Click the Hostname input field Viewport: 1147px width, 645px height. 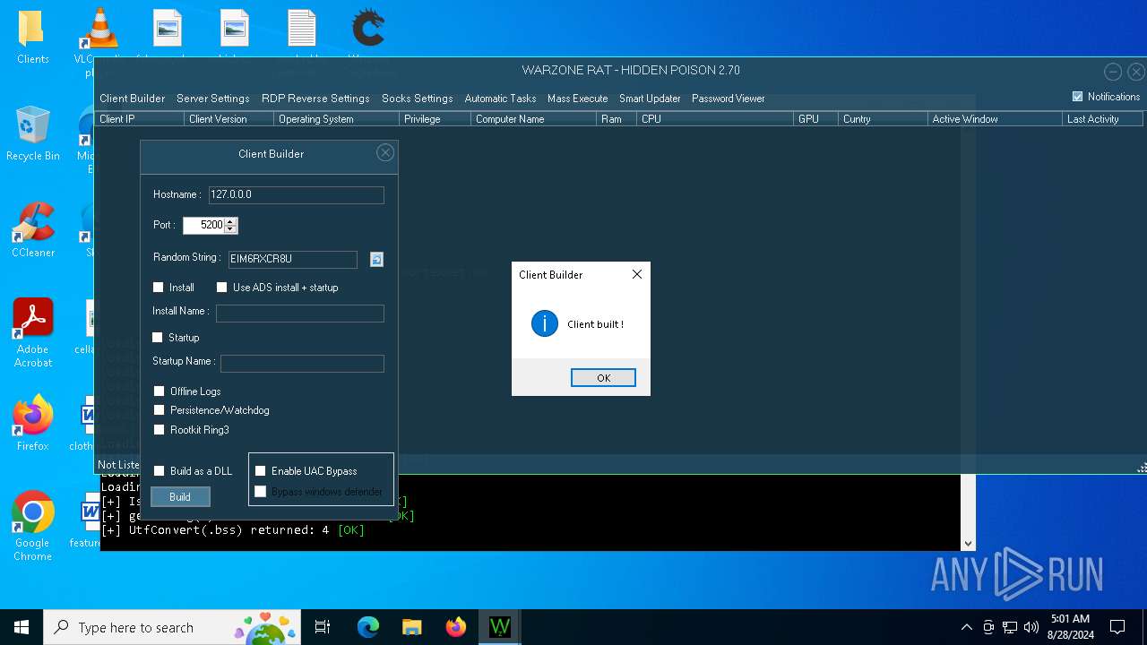tap(297, 195)
